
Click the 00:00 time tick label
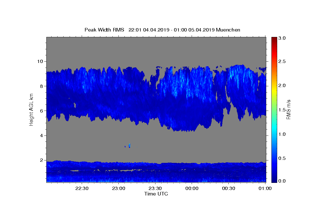tap(192, 188)
